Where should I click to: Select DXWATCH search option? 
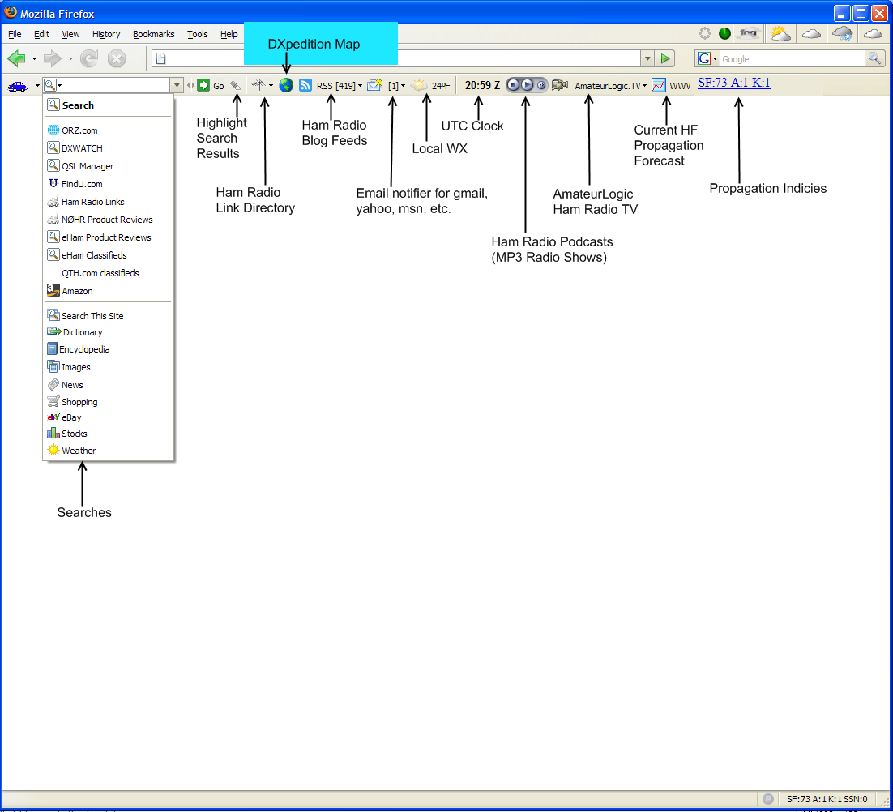[x=109, y=148]
